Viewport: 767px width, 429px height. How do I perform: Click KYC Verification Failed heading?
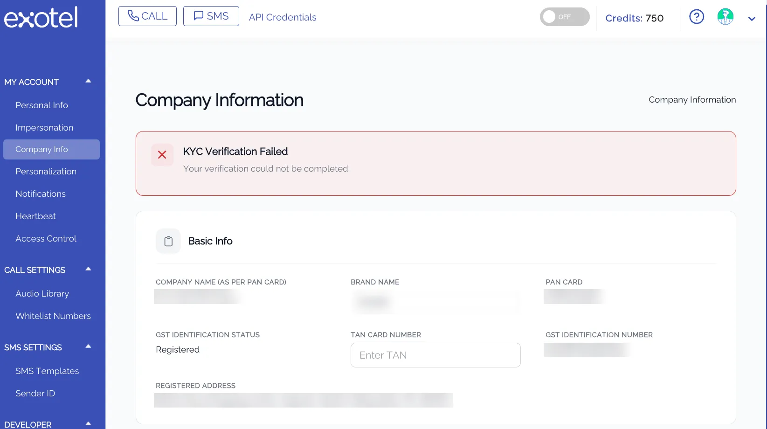235,152
